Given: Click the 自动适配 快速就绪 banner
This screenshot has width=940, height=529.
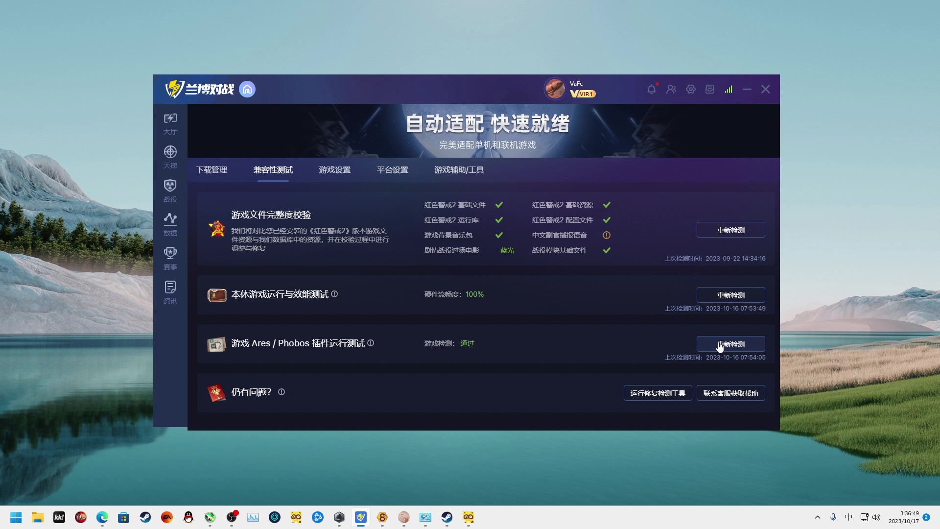Looking at the screenshot, I should coord(488,123).
